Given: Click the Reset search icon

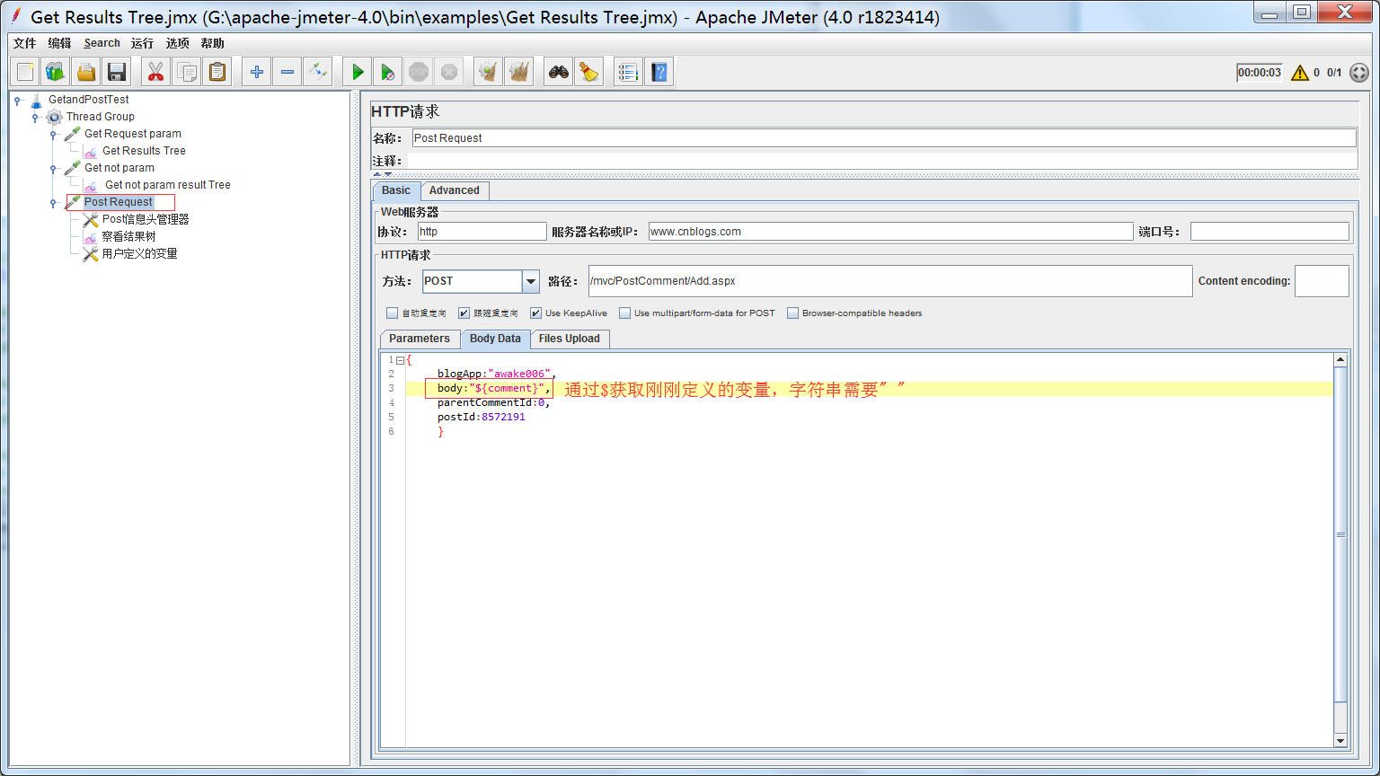Looking at the screenshot, I should pos(589,72).
